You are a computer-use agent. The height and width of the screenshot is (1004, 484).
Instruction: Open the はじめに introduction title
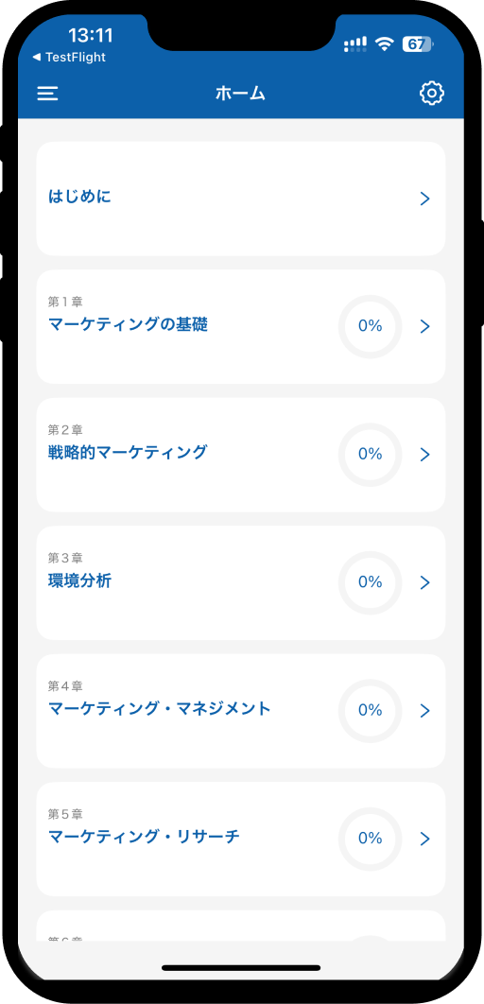pos(80,196)
